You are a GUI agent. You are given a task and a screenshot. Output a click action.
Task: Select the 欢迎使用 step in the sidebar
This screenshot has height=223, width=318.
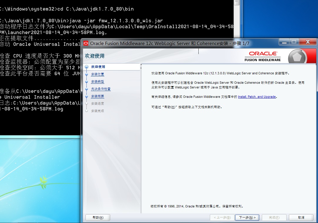(x=98, y=67)
